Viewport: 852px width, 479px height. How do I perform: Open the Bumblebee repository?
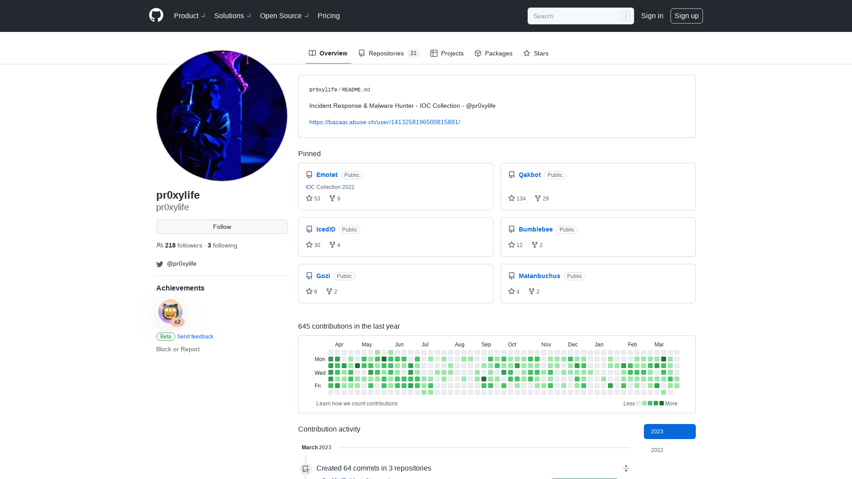pos(536,229)
